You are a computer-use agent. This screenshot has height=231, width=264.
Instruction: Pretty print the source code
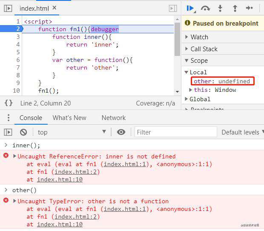click(9, 103)
